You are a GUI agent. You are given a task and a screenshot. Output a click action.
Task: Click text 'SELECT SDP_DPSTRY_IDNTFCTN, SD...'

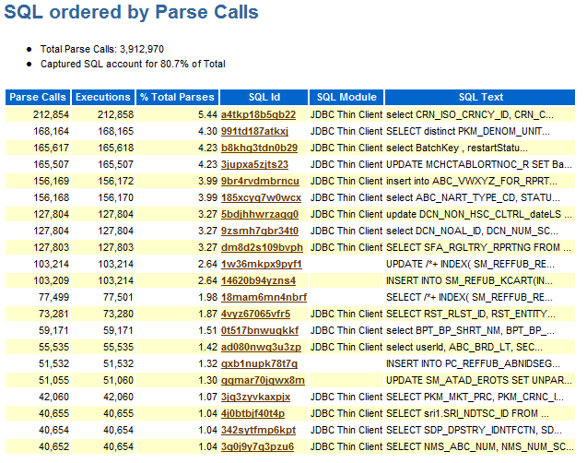click(474, 430)
